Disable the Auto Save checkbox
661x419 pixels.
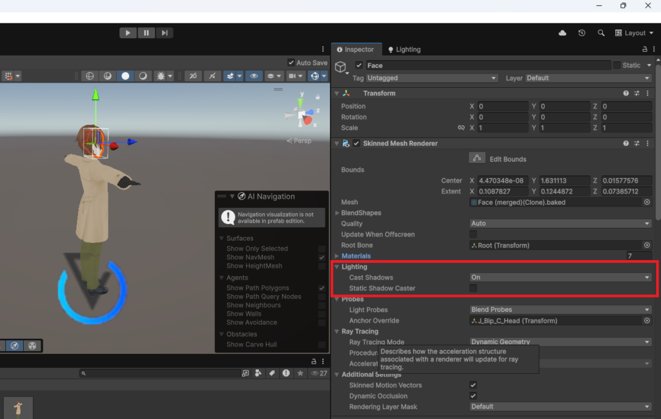click(291, 63)
